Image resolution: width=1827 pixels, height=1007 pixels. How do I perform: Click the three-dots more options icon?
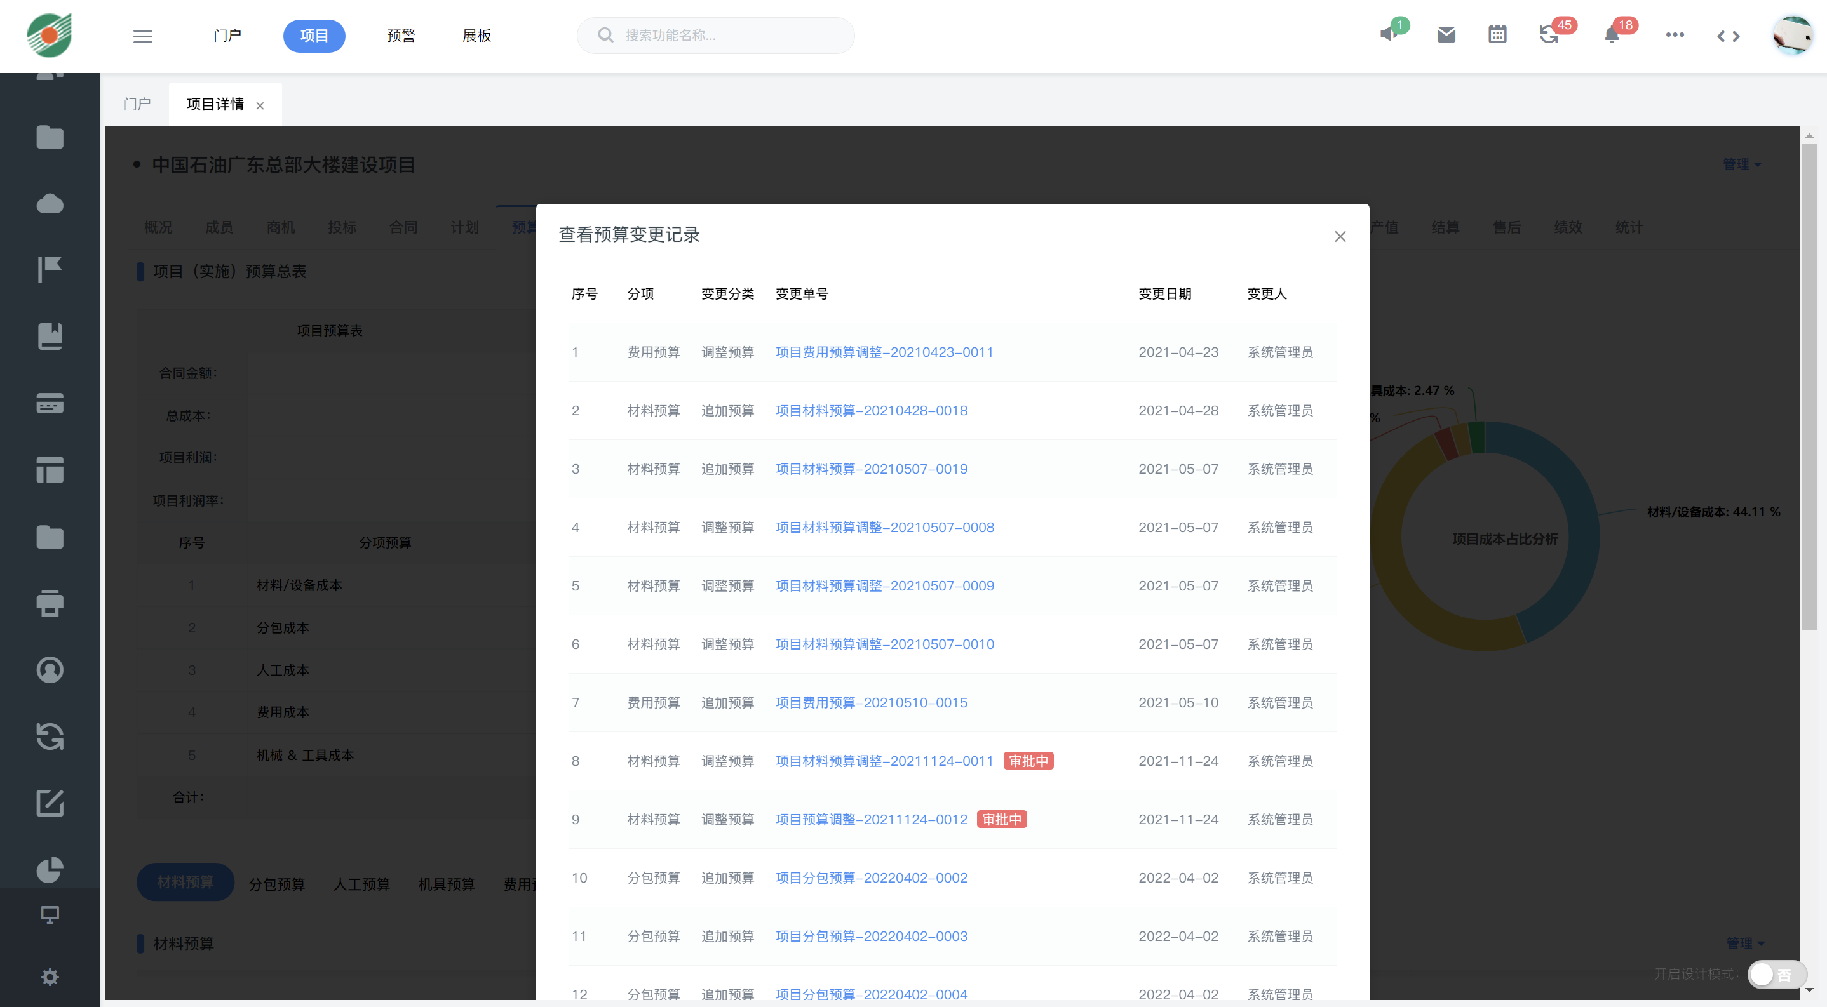[1675, 35]
